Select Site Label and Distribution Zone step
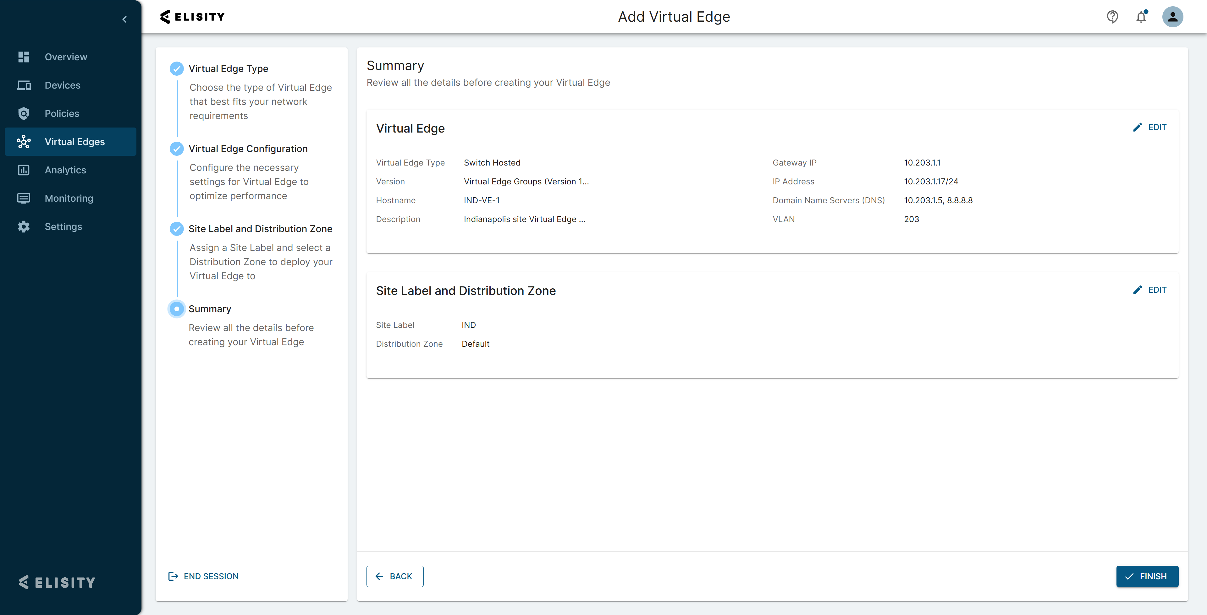The image size is (1207, 615). (261, 229)
